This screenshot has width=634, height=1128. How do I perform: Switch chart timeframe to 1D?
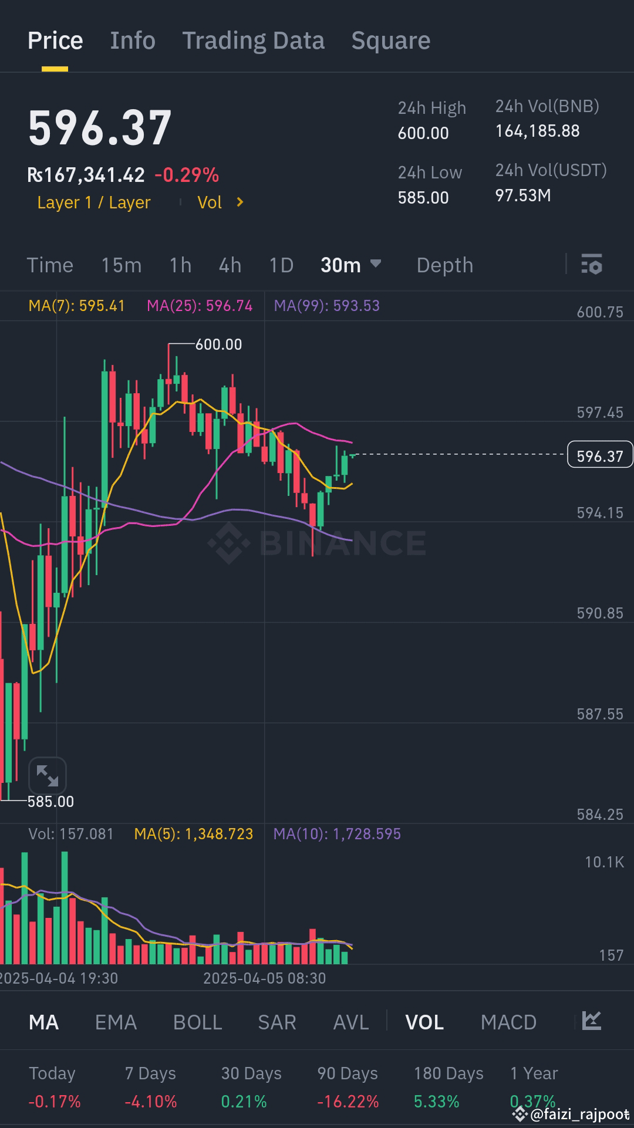(281, 265)
